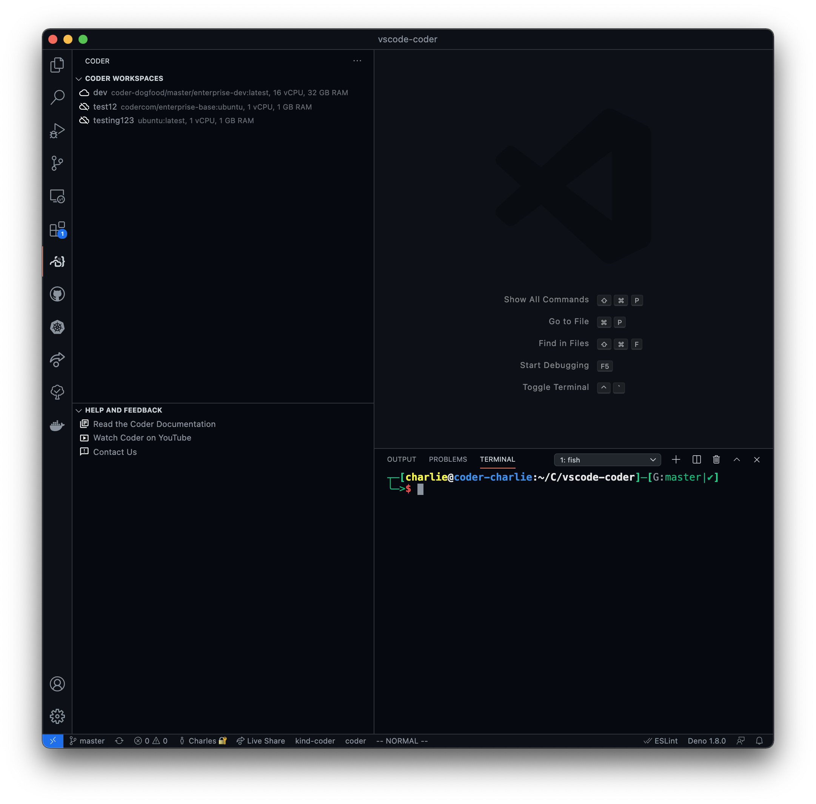Click the feedback icon in status bar
Image resolution: width=816 pixels, height=804 pixels.
pos(741,741)
